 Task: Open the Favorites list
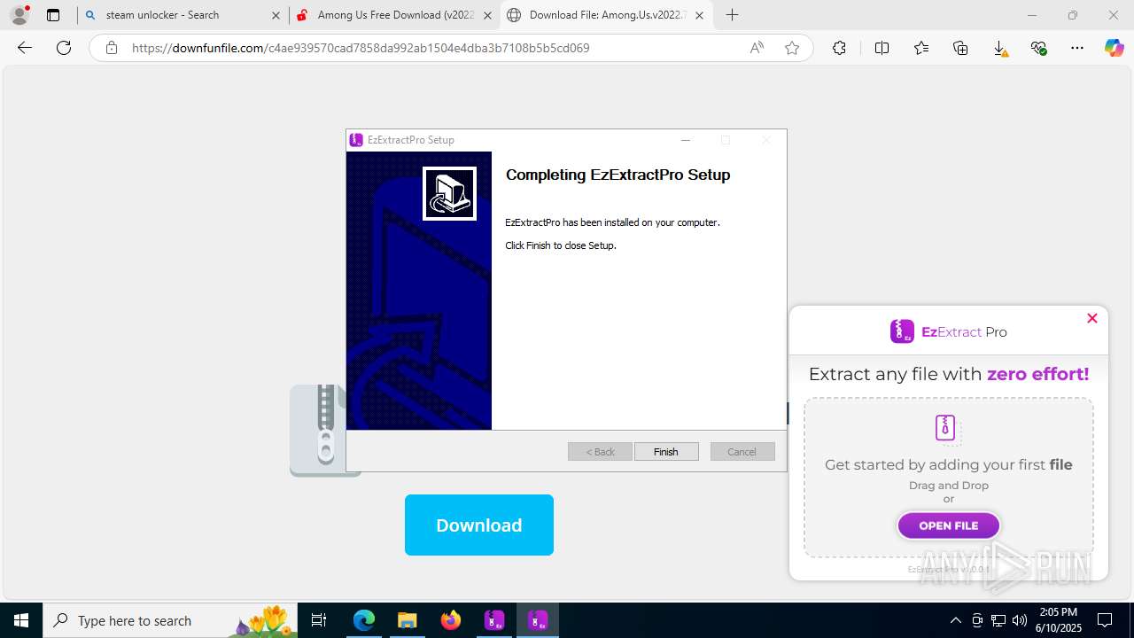tap(921, 48)
